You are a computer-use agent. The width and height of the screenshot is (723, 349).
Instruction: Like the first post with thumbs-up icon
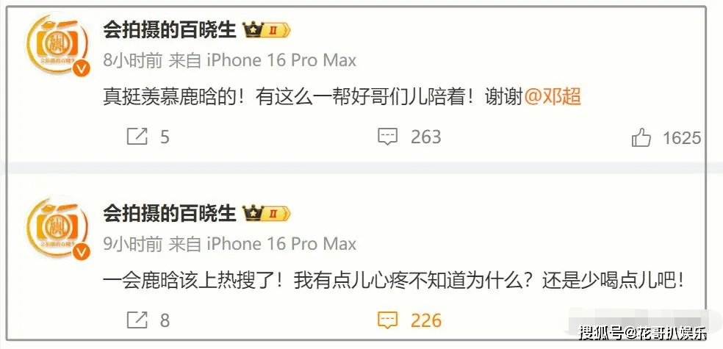tap(641, 137)
